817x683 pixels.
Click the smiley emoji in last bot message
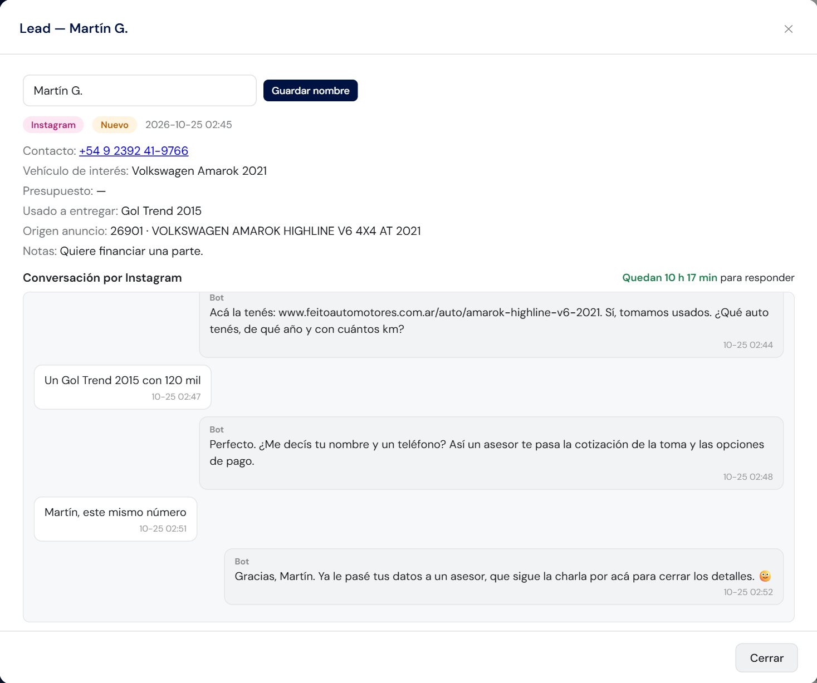765,576
